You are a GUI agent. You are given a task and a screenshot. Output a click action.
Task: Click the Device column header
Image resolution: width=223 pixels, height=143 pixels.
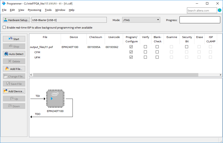(x=74, y=37)
